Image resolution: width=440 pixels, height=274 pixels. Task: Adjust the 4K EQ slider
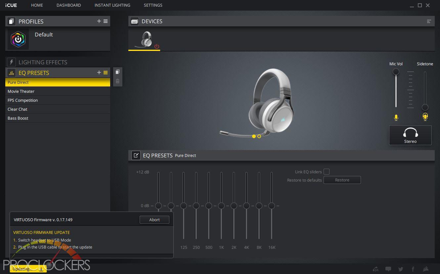(246, 206)
